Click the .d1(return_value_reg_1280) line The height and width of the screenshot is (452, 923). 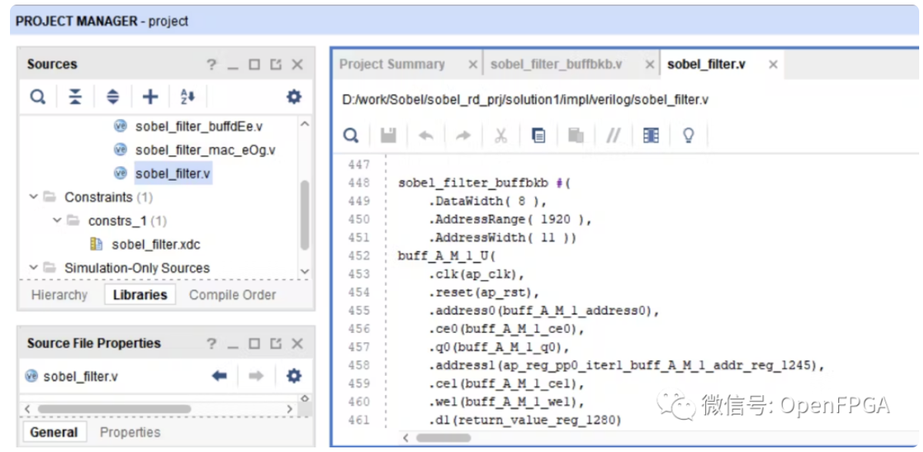coord(525,420)
